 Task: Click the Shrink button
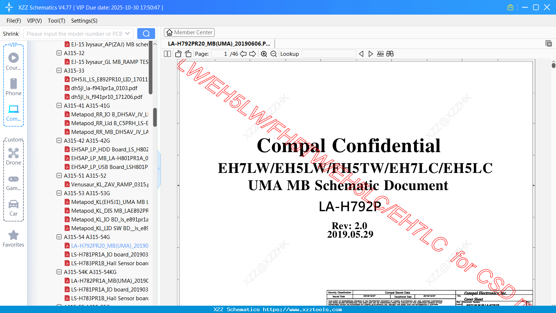pyautogui.click(x=11, y=34)
